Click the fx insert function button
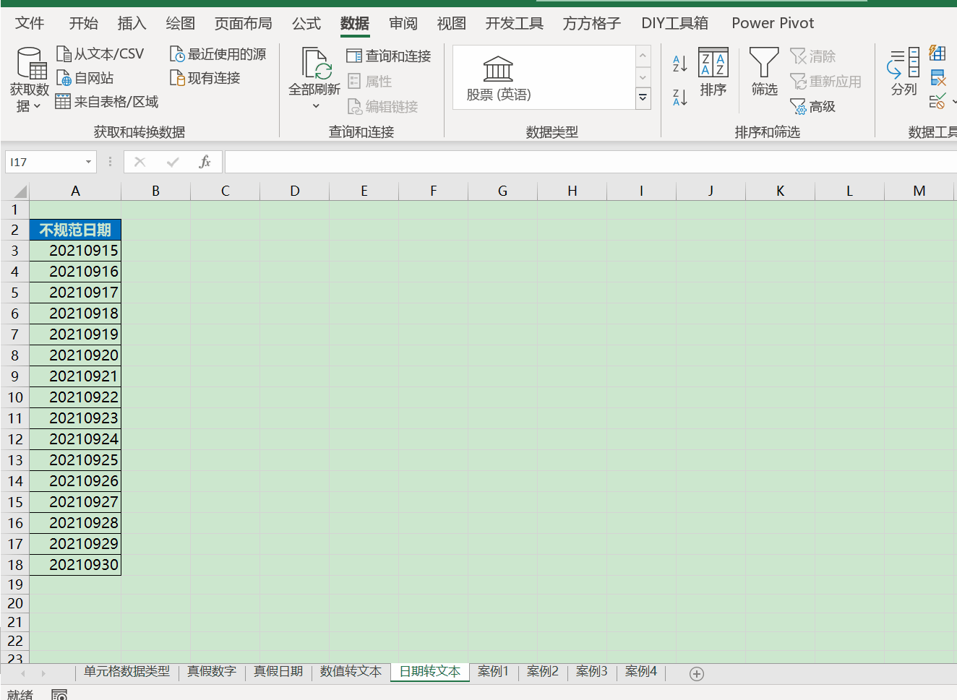Image resolution: width=957 pixels, height=700 pixels. (205, 161)
